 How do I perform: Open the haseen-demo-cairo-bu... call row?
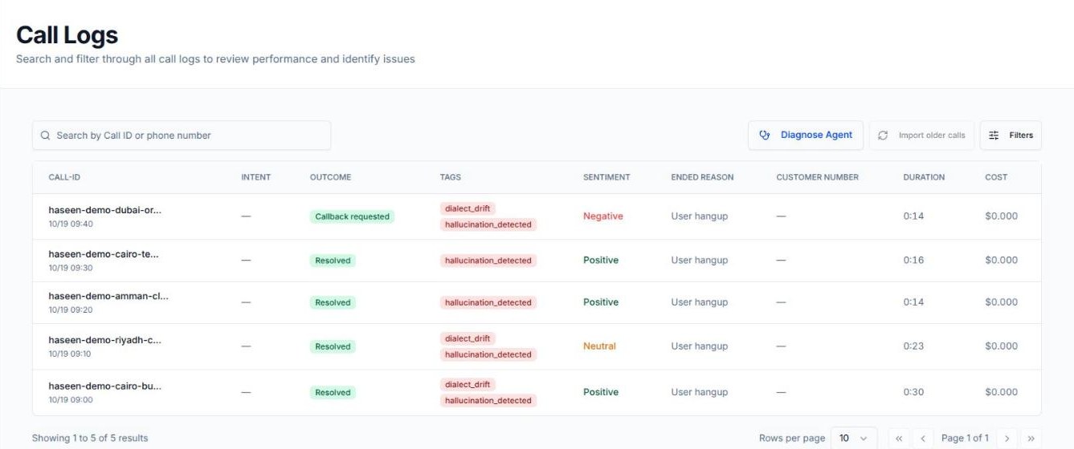pyautogui.click(x=537, y=392)
